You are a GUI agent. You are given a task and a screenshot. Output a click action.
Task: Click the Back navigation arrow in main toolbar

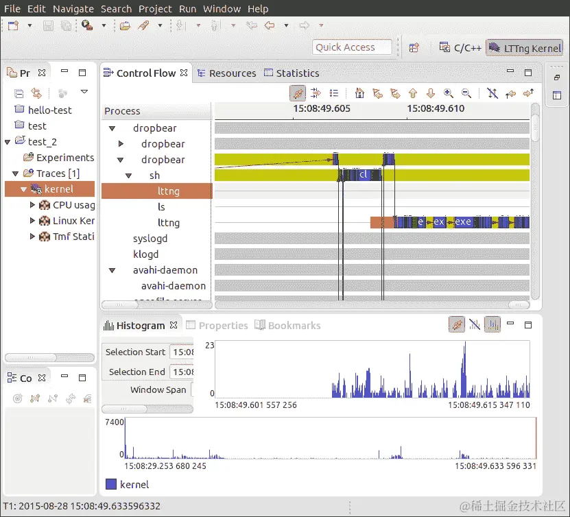click(x=270, y=25)
